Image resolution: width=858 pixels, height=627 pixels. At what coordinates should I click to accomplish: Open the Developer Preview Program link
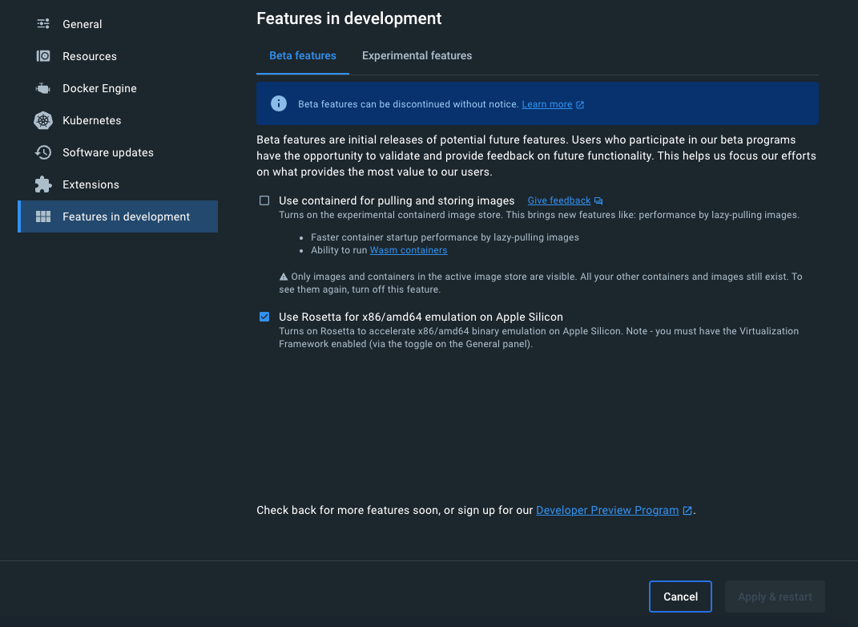(607, 510)
